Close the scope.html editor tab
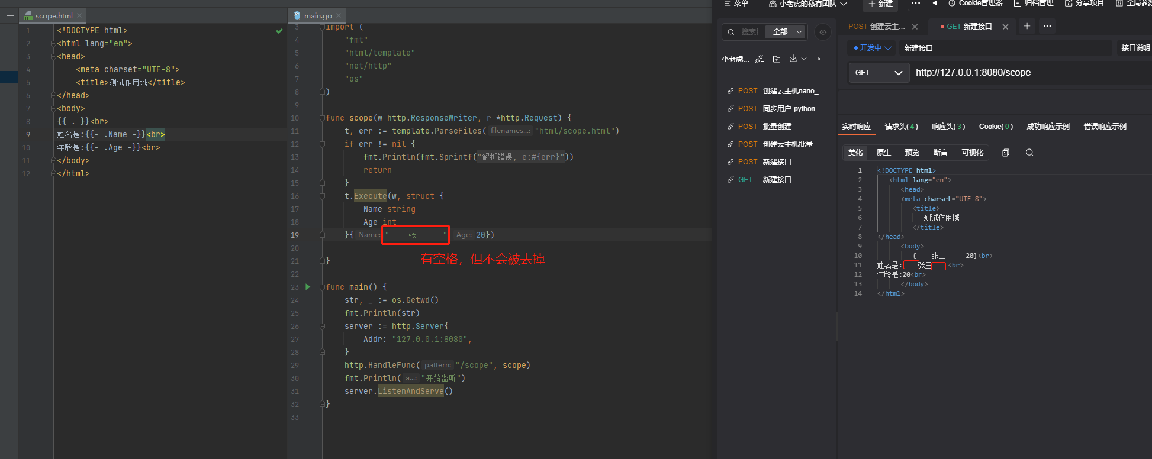The width and height of the screenshot is (1152, 459). pos(80,15)
